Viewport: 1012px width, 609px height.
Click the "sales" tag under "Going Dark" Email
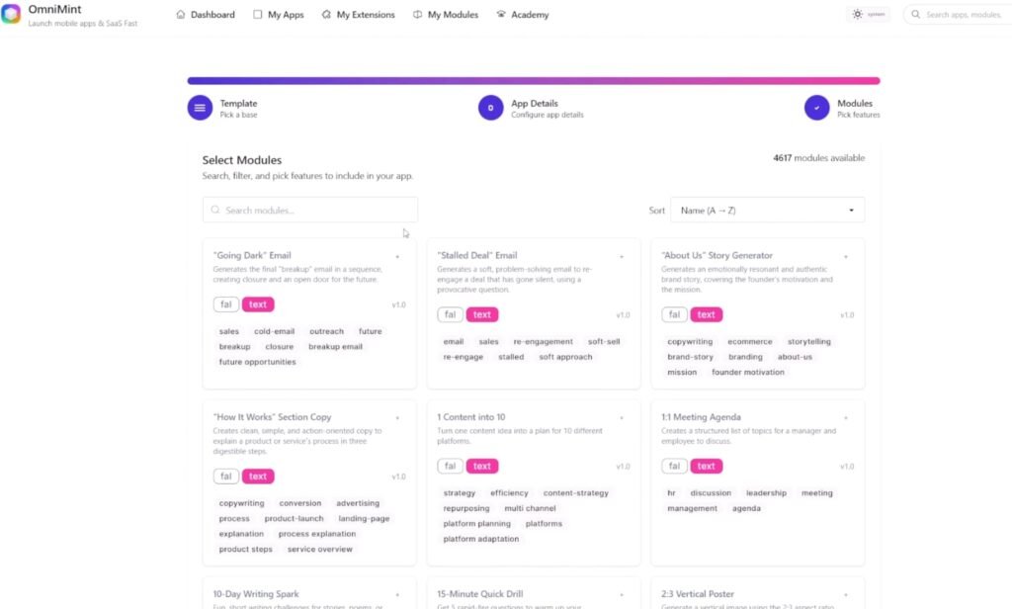pyautogui.click(x=228, y=331)
